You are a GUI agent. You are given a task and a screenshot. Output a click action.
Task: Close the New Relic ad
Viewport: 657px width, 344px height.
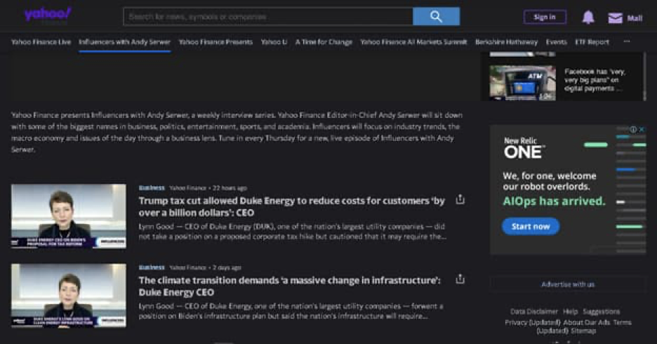coord(642,129)
